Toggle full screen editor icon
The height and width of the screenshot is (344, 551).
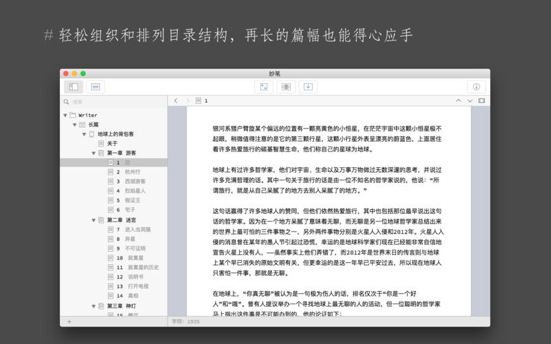[481, 100]
